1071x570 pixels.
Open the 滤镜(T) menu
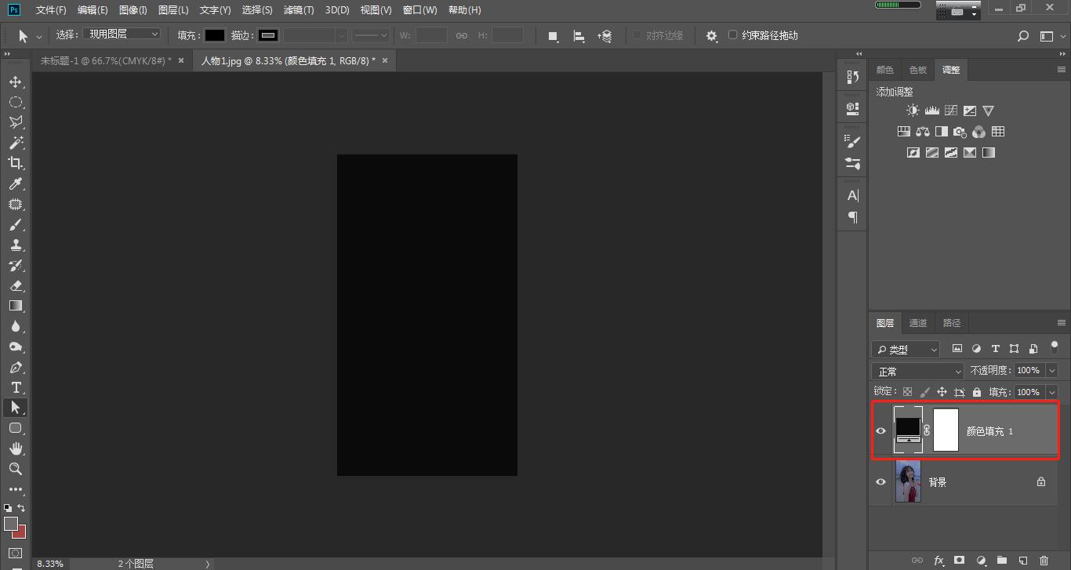pos(298,10)
